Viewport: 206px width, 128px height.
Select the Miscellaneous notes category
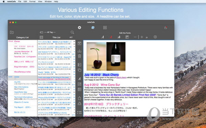(22, 72)
